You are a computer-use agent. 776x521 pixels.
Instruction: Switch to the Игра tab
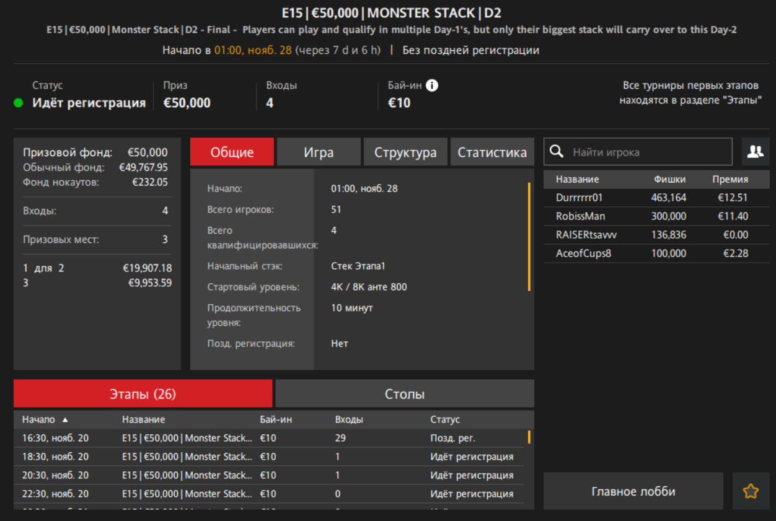(319, 152)
